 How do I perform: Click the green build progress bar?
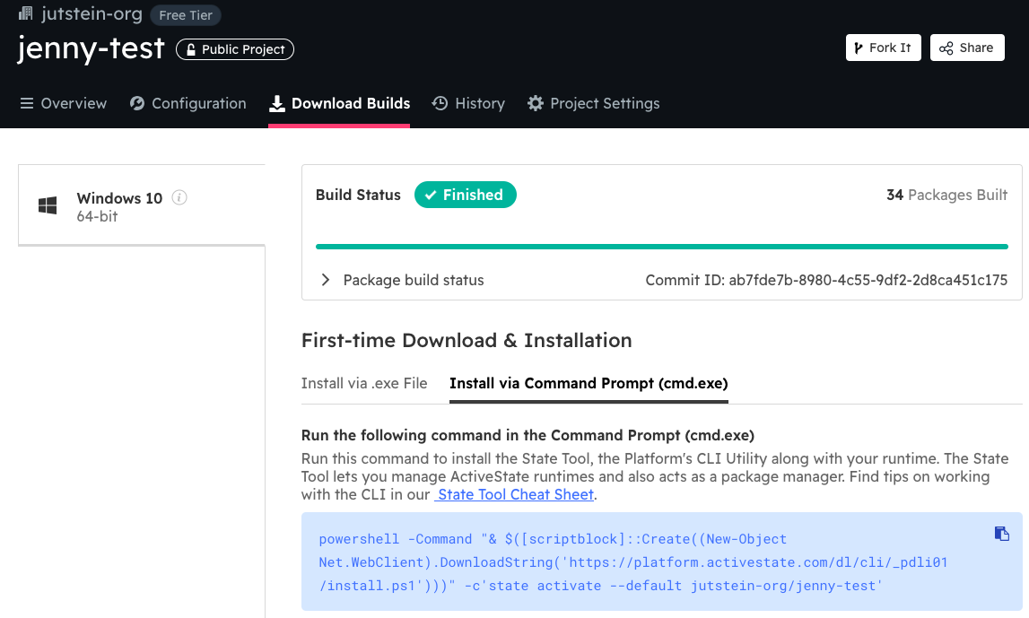(661, 247)
